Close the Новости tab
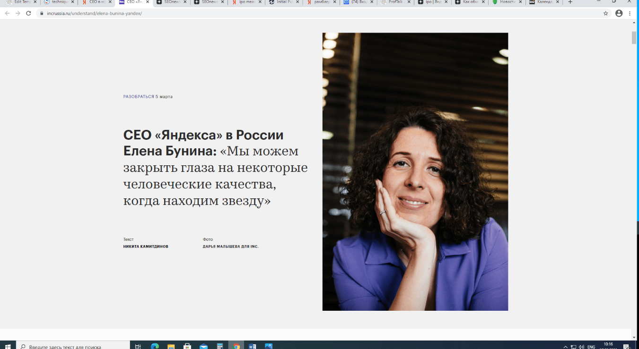 521,2
